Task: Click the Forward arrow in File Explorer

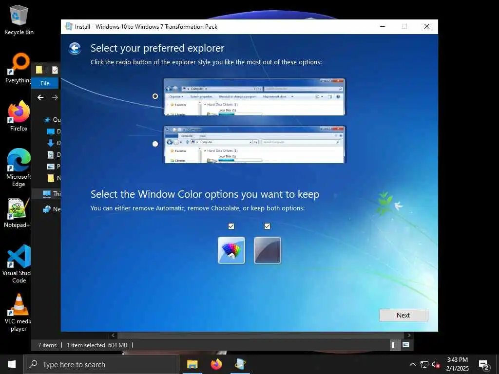Action: point(55,97)
